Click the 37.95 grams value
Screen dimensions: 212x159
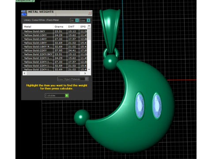coord(58,50)
